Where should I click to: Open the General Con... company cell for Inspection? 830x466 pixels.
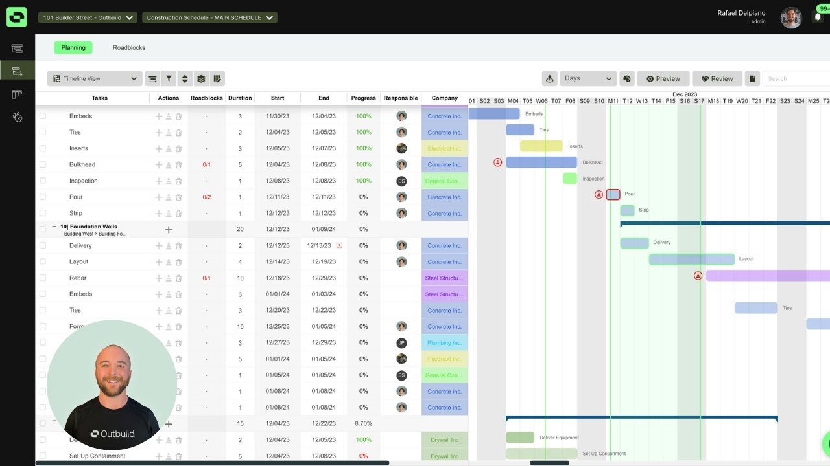[x=444, y=181]
